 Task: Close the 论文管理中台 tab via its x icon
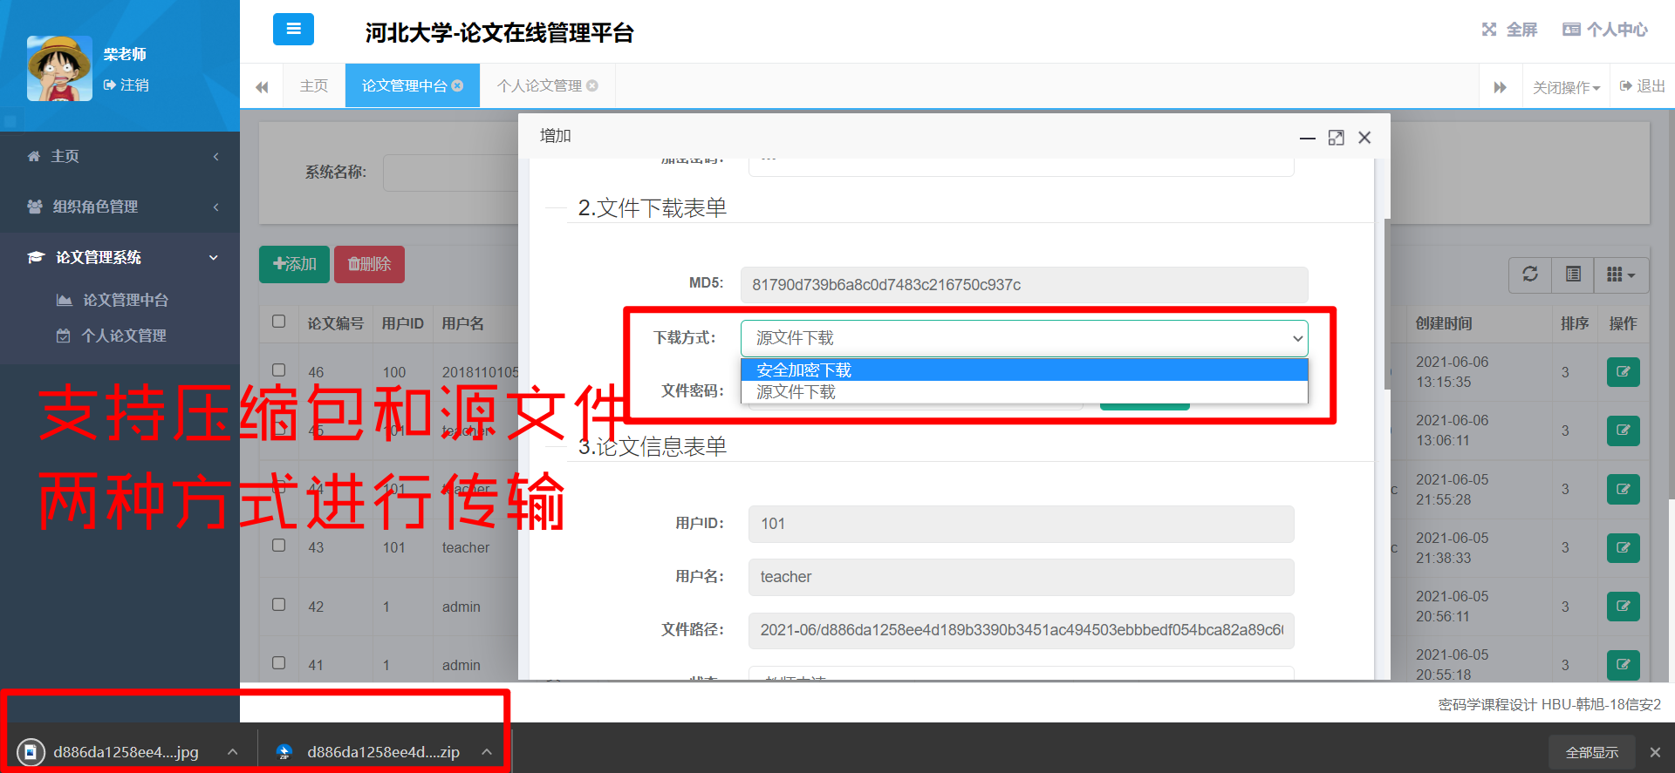tap(457, 85)
